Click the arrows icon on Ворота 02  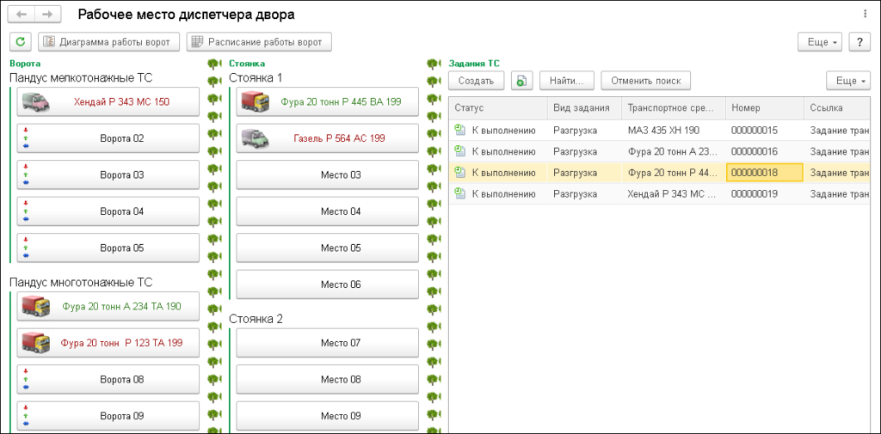pos(25,138)
